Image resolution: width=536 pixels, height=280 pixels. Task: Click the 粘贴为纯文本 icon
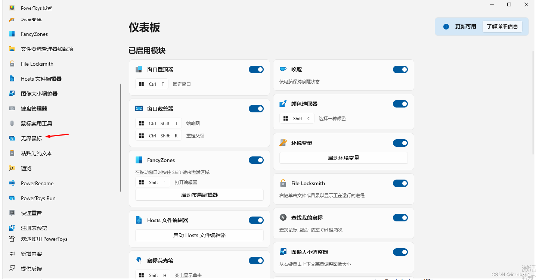tap(12, 153)
